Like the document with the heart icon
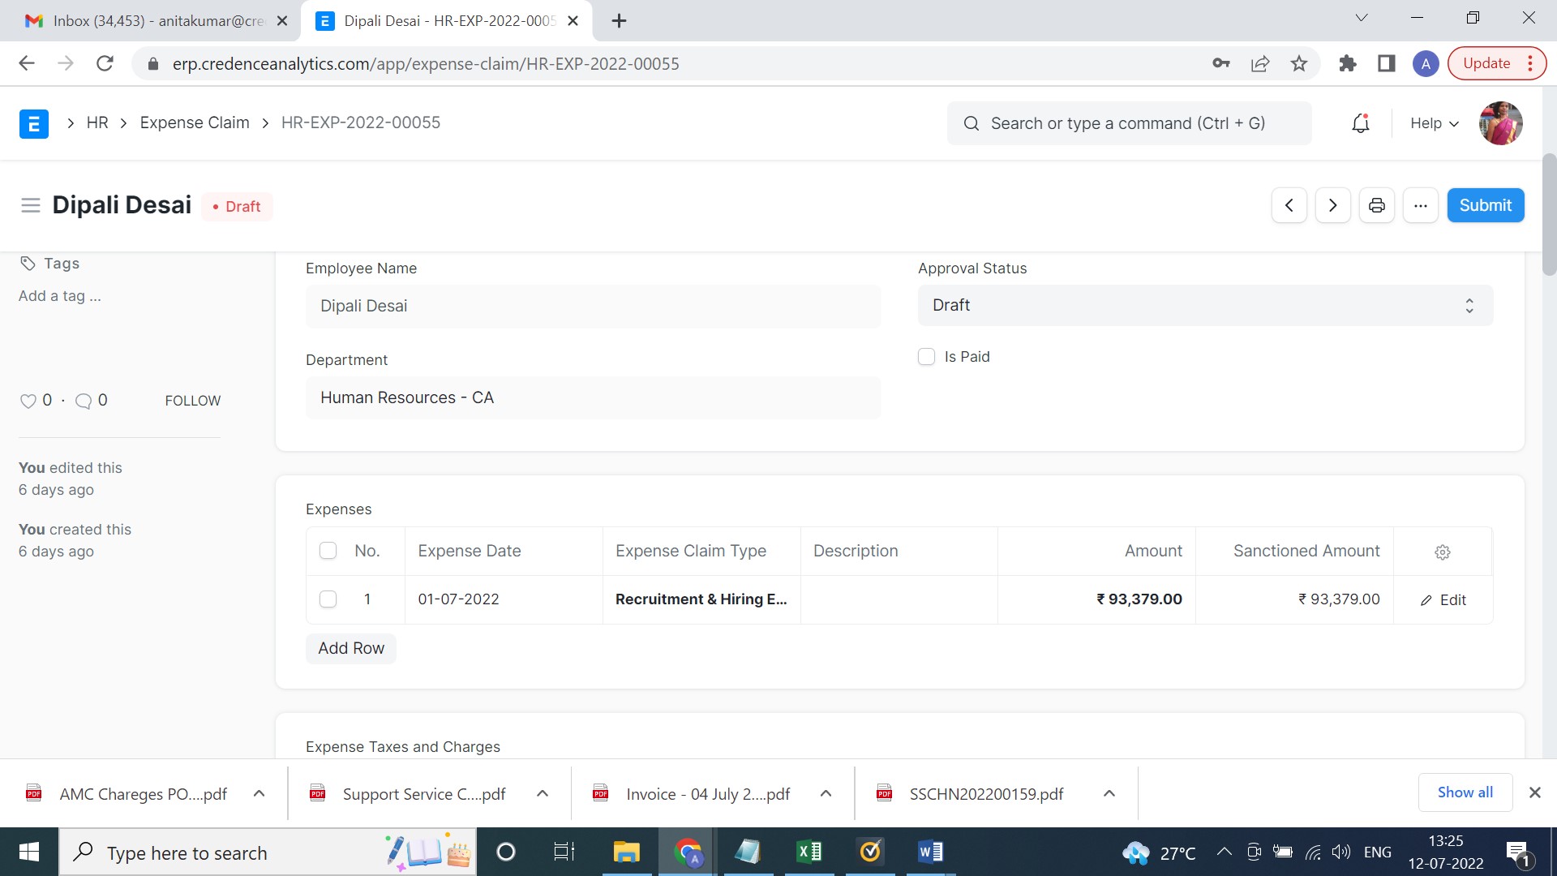 (28, 400)
